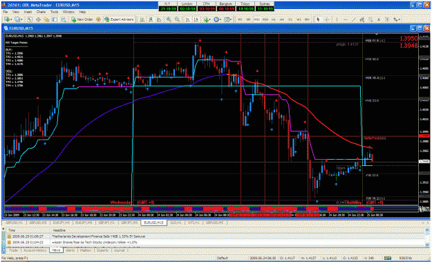Select the M30 timeframe button

(x=265, y=19)
